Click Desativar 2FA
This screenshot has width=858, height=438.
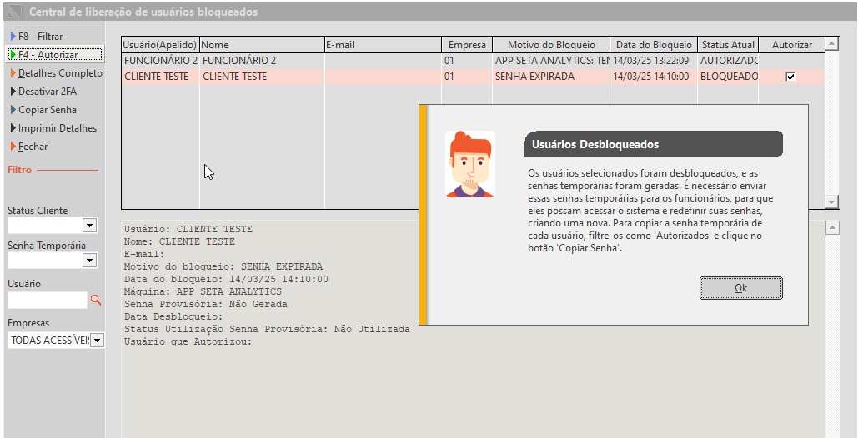[x=43, y=92]
